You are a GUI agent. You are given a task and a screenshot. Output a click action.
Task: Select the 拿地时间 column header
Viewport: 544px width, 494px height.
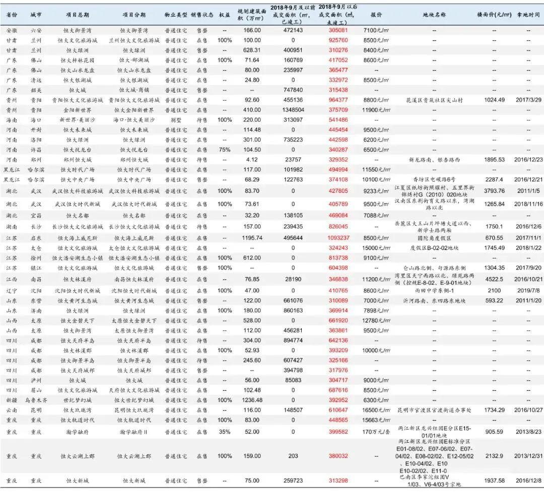click(528, 15)
